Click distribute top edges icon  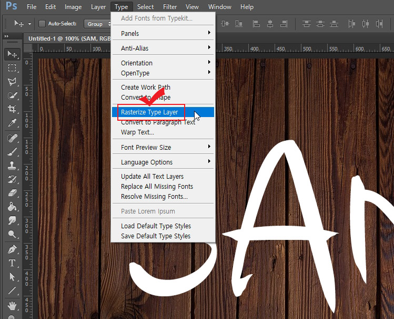point(306,24)
